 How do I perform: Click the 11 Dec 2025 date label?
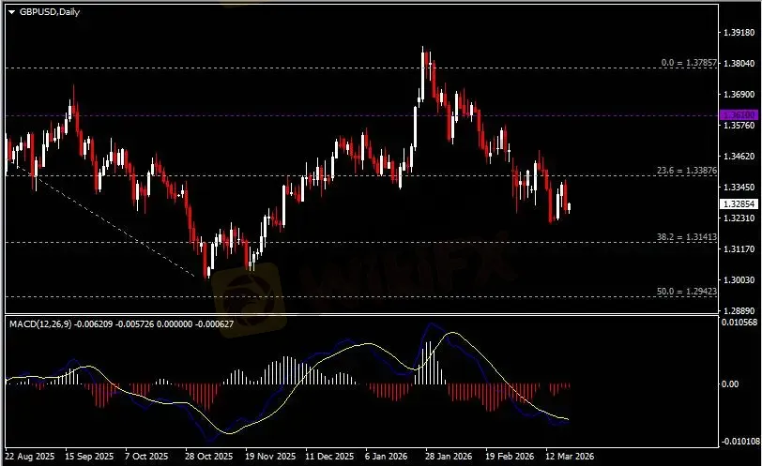(x=329, y=457)
